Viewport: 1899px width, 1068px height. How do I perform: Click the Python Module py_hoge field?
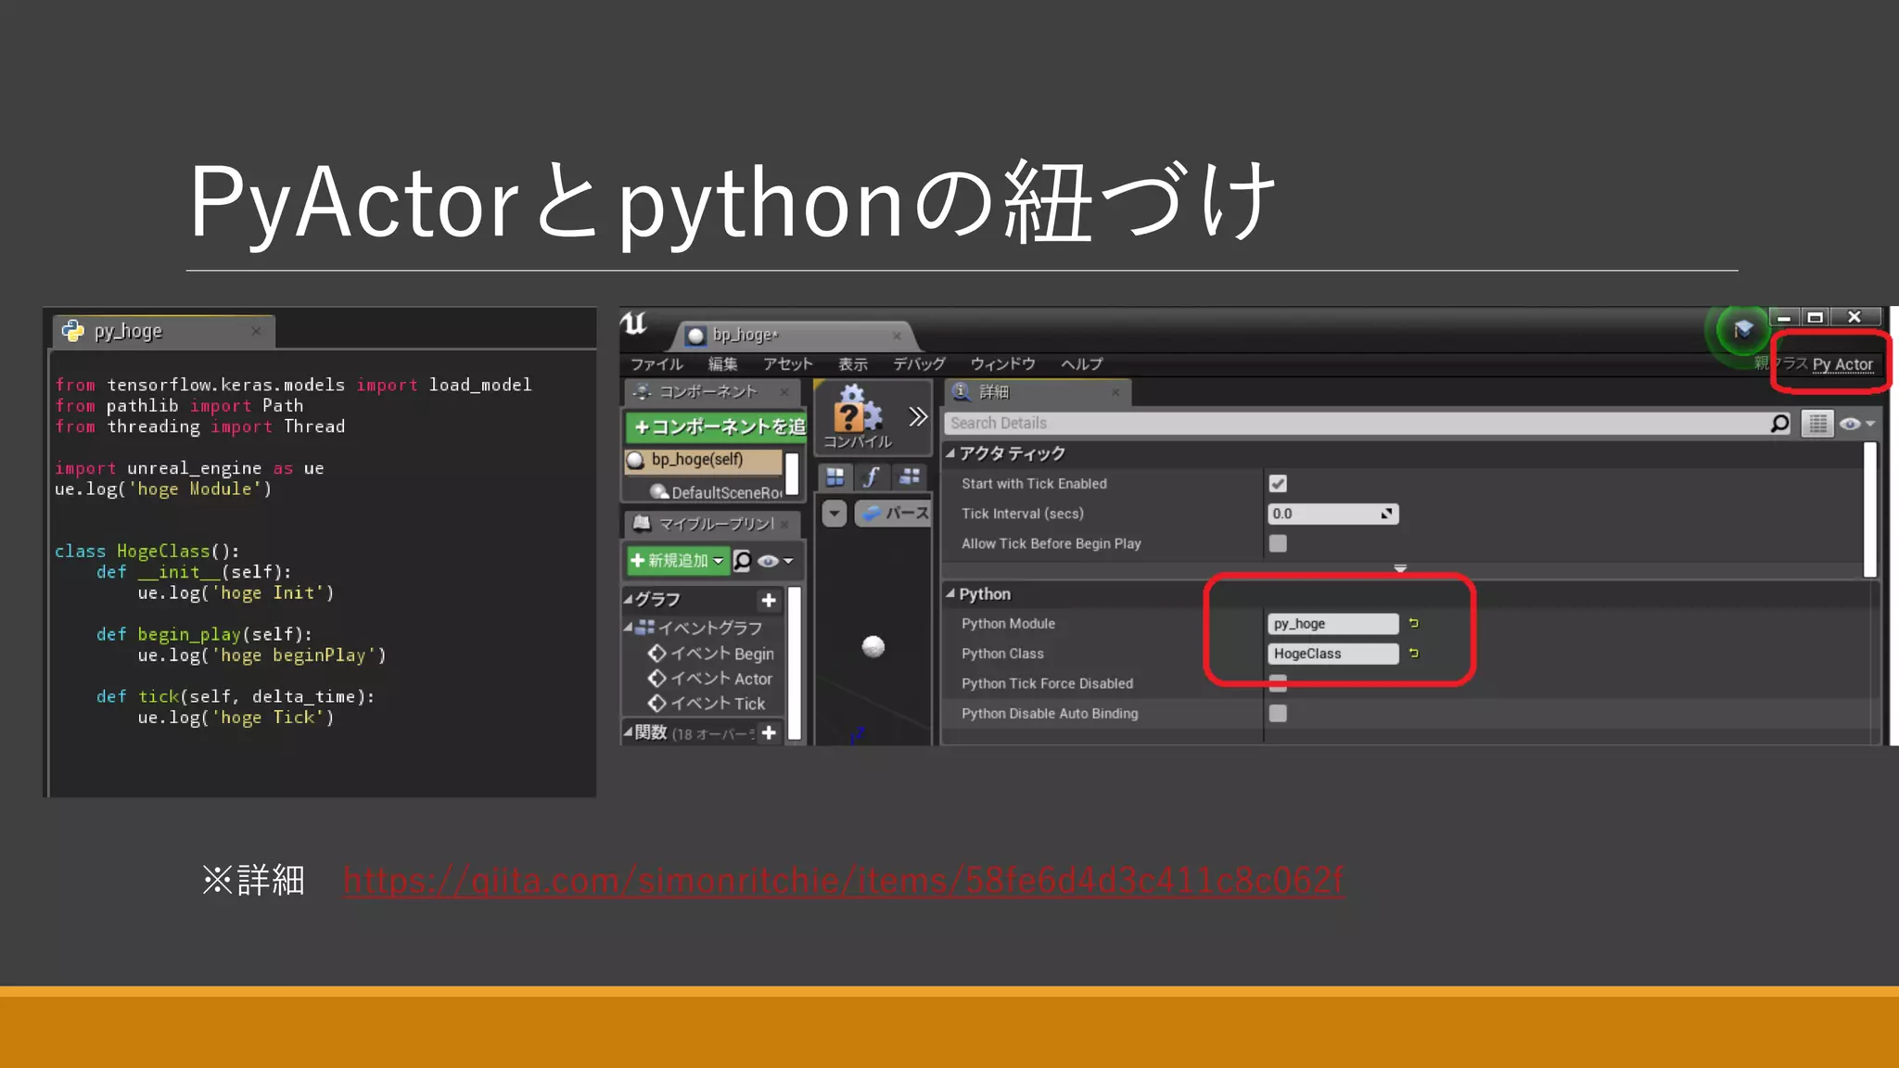coord(1333,624)
